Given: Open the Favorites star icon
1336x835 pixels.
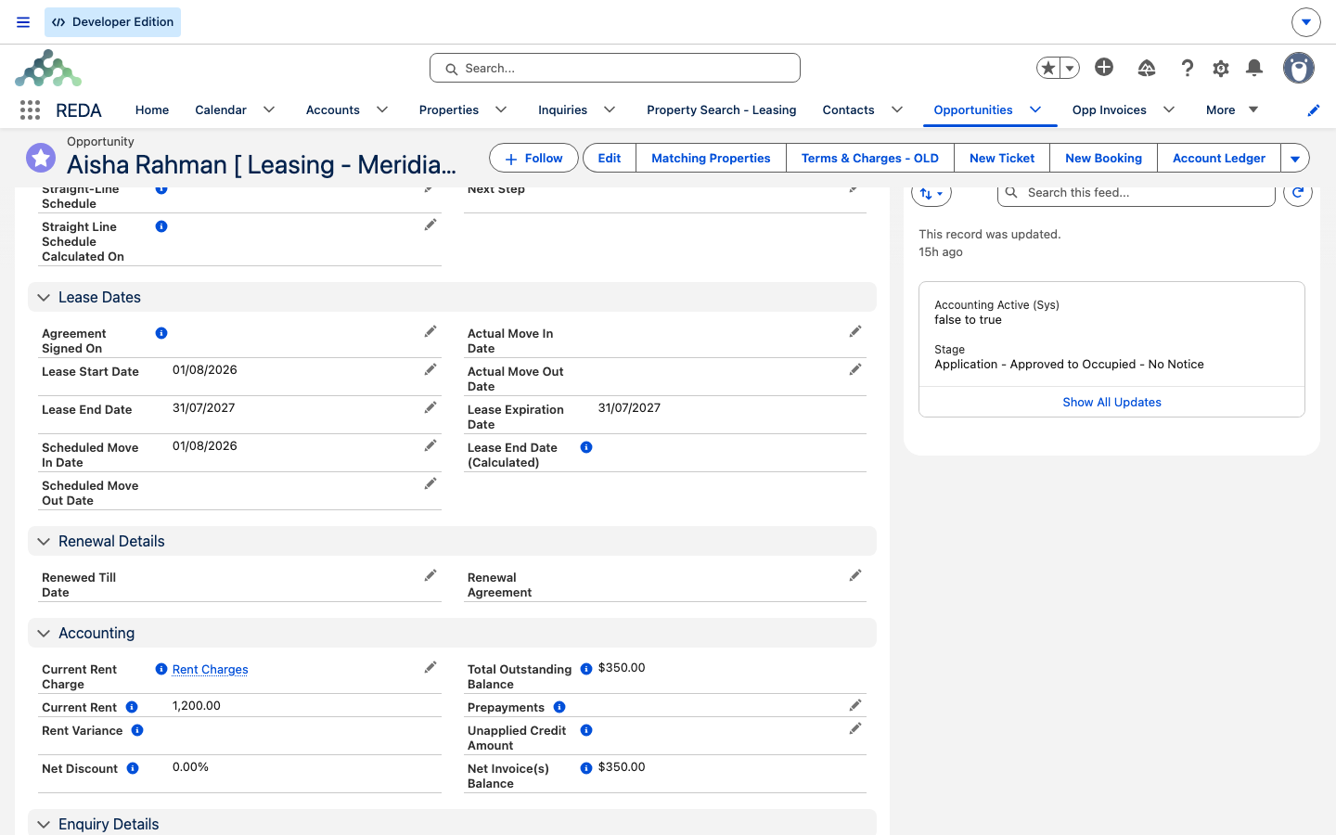Looking at the screenshot, I should click(1048, 68).
